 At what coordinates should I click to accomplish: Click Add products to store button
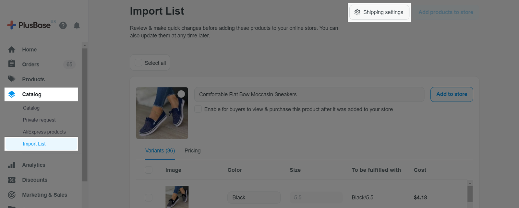446,12
